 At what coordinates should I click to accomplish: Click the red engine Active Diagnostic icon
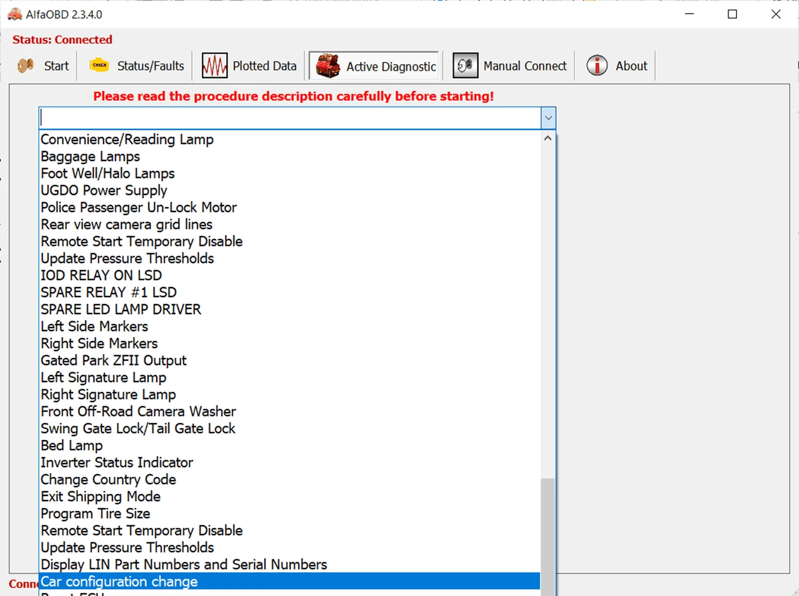click(x=328, y=66)
